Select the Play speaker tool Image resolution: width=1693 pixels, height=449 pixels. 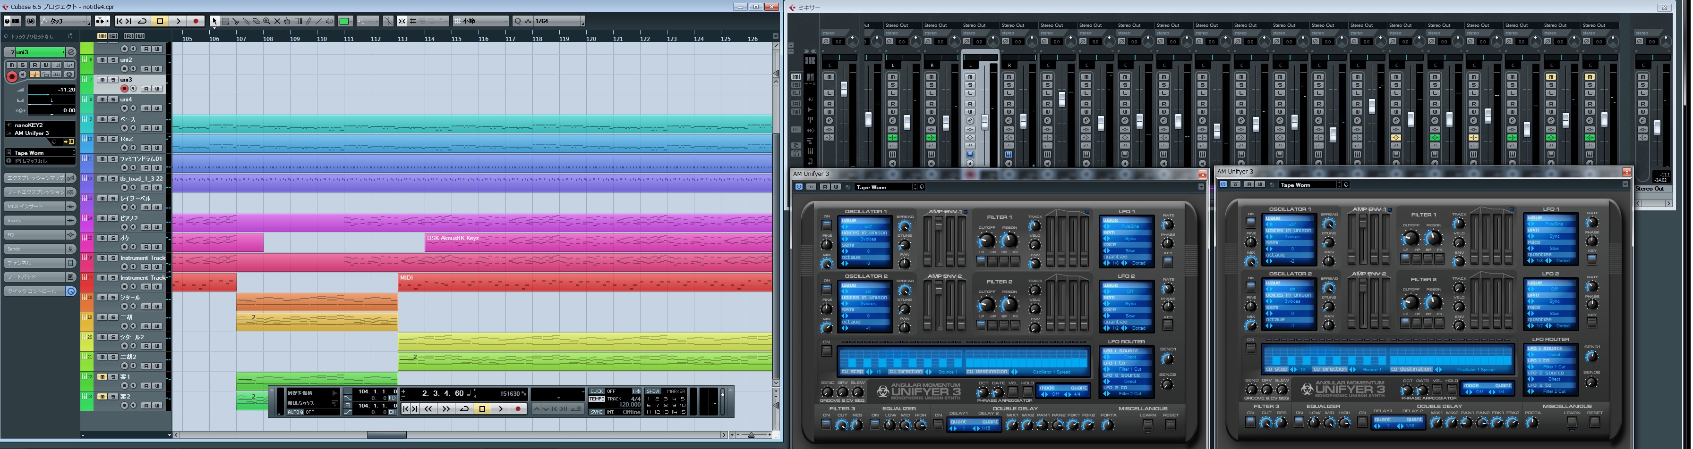click(x=330, y=21)
